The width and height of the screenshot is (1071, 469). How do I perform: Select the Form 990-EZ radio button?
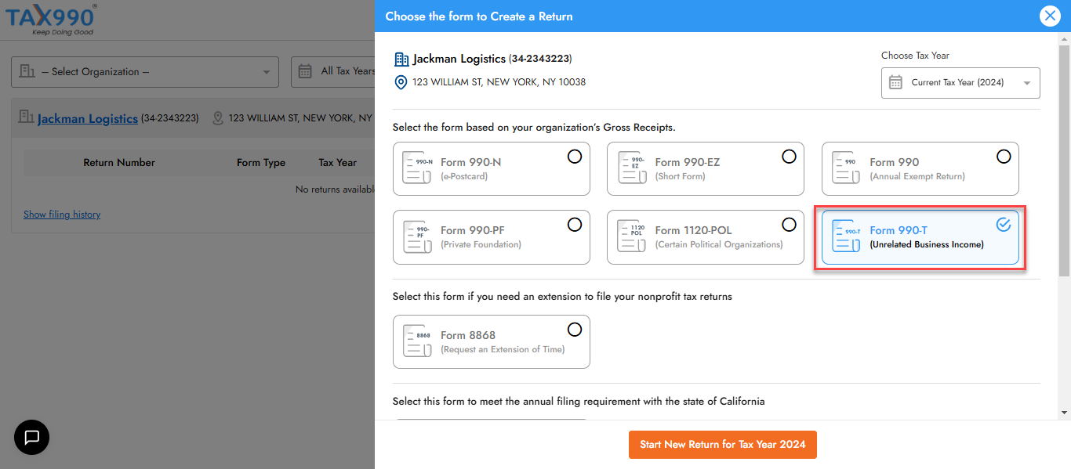tap(790, 157)
